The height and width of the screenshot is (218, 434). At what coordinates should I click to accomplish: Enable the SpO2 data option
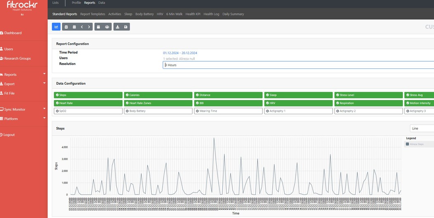[88, 111]
